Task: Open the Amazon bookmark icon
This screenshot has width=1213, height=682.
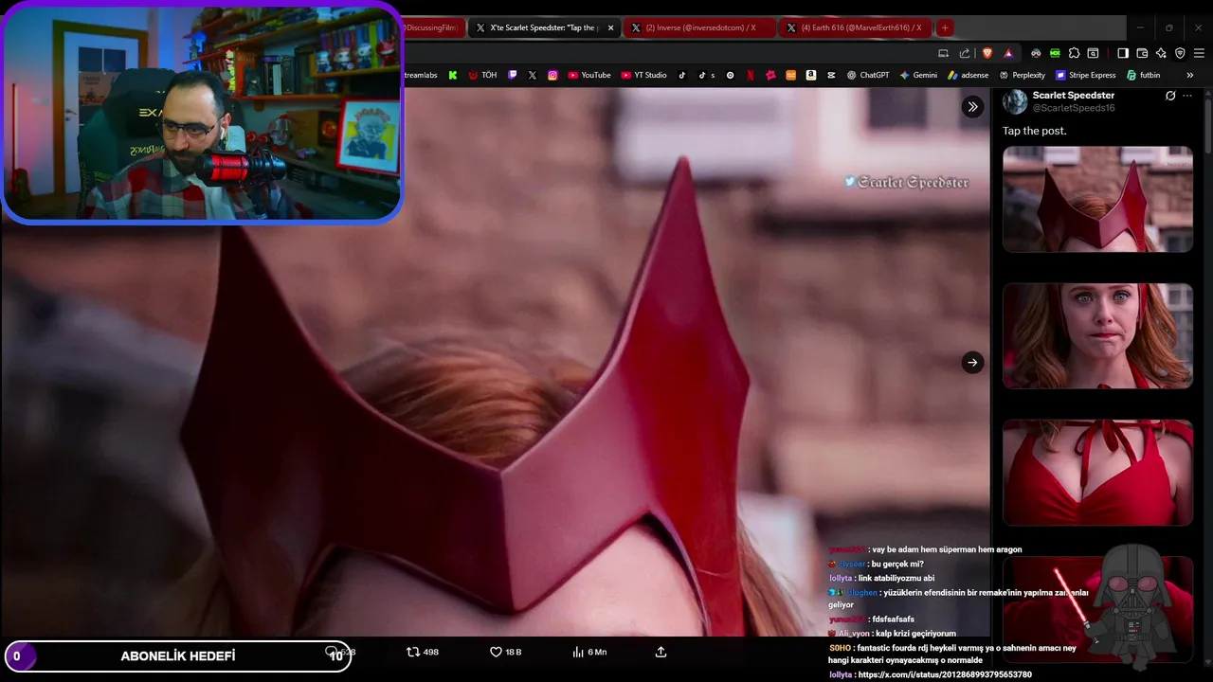Action: 811,75
